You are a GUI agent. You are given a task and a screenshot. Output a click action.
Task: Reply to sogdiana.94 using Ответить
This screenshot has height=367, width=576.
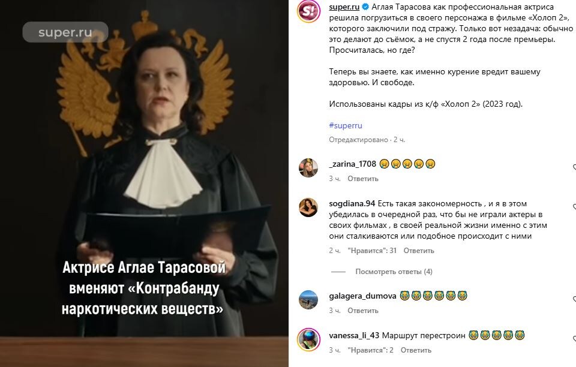click(x=419, y=251)
